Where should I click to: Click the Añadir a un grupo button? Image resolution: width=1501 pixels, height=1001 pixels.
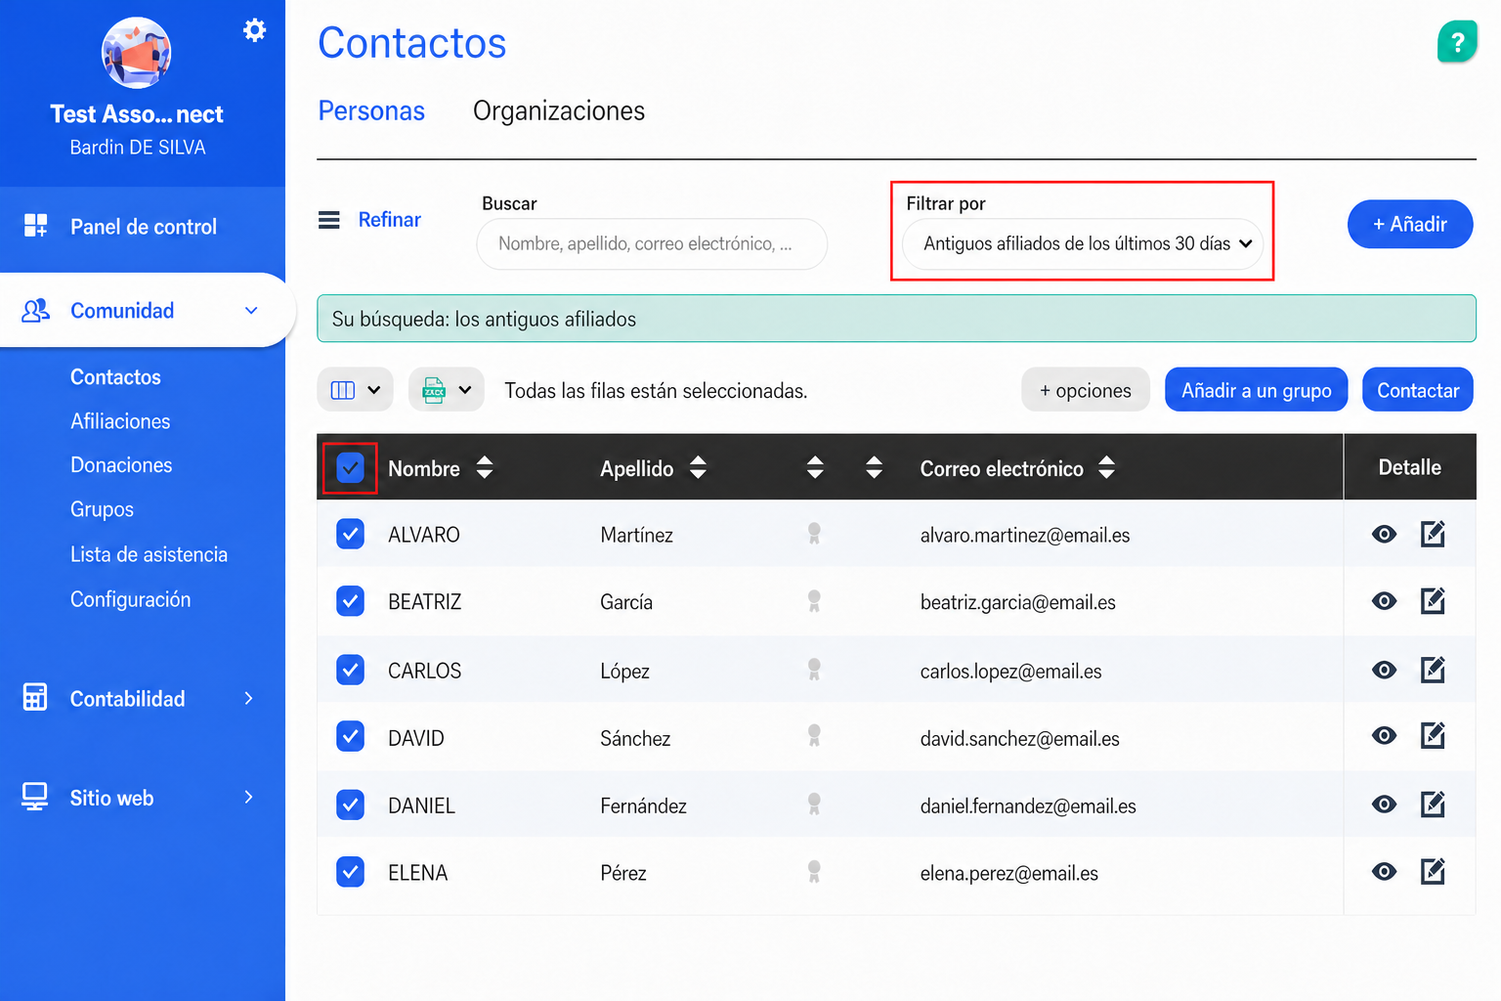[1257, 390]
